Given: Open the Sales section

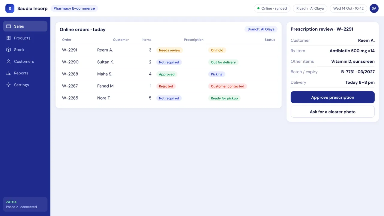Looking at the screenshot, I should click(25, 26).
